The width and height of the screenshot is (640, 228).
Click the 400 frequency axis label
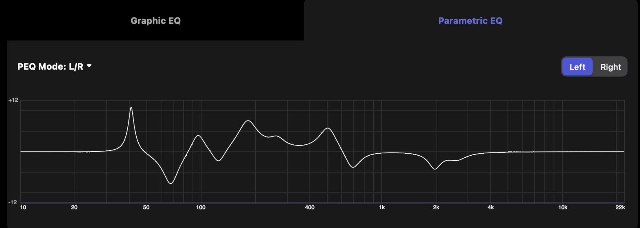point(310,207)
